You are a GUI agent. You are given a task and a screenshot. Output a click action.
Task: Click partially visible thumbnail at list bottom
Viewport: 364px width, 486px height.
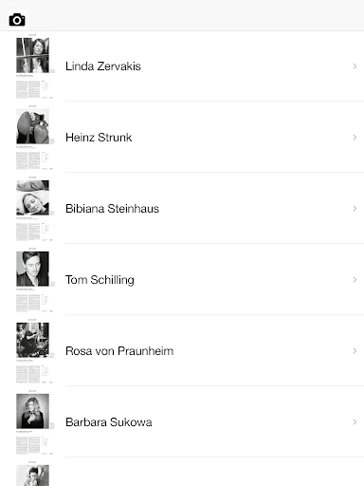[33, 475]
